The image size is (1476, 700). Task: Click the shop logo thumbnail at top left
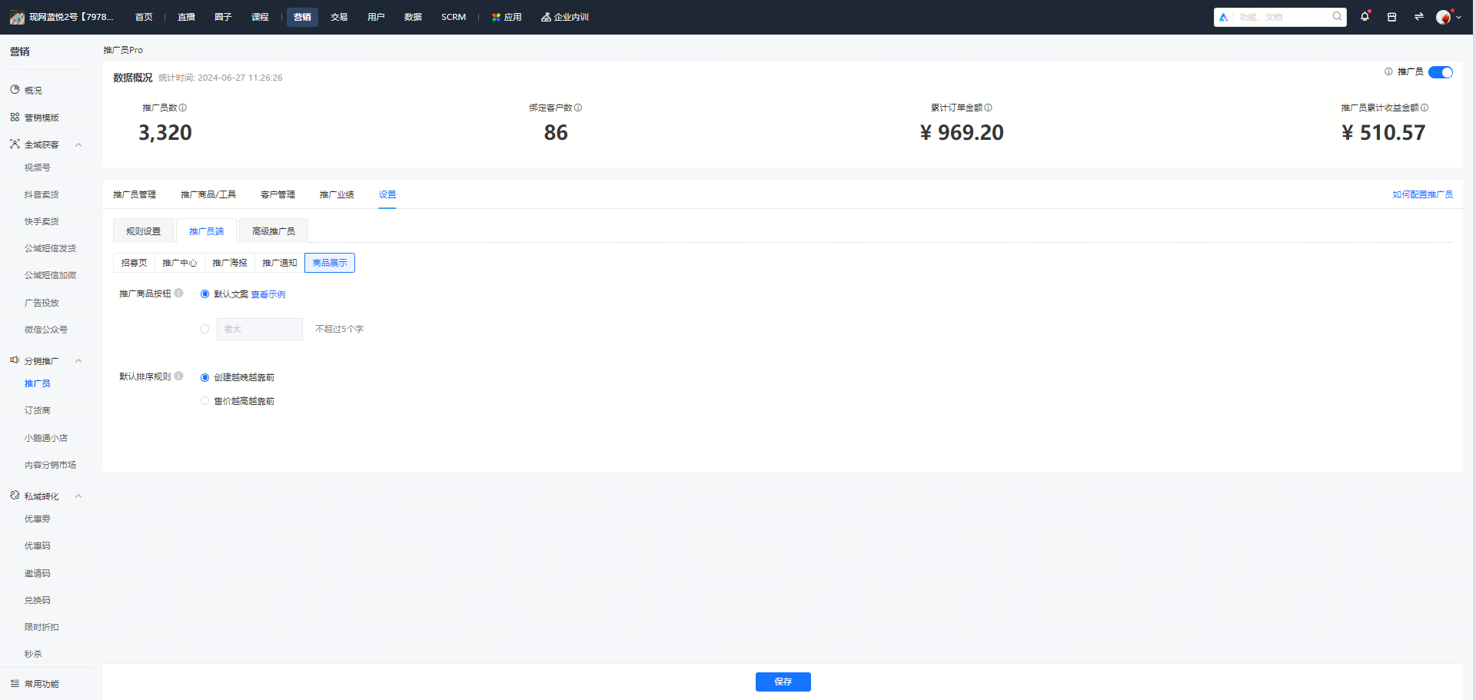tap(17, 17)
